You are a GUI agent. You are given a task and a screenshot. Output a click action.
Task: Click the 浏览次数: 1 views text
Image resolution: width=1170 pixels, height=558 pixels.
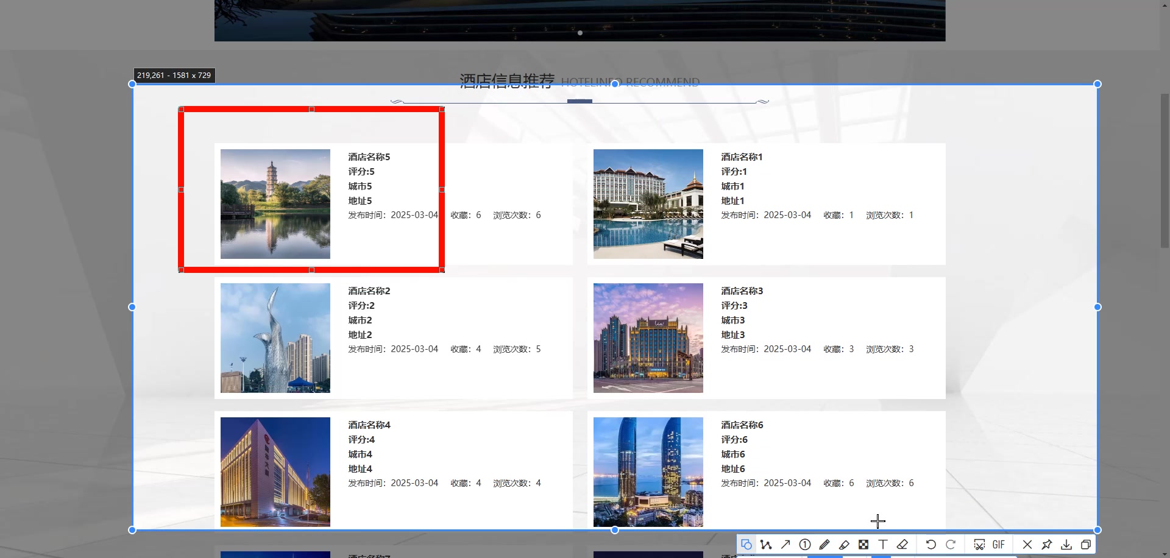click(890, 215)
